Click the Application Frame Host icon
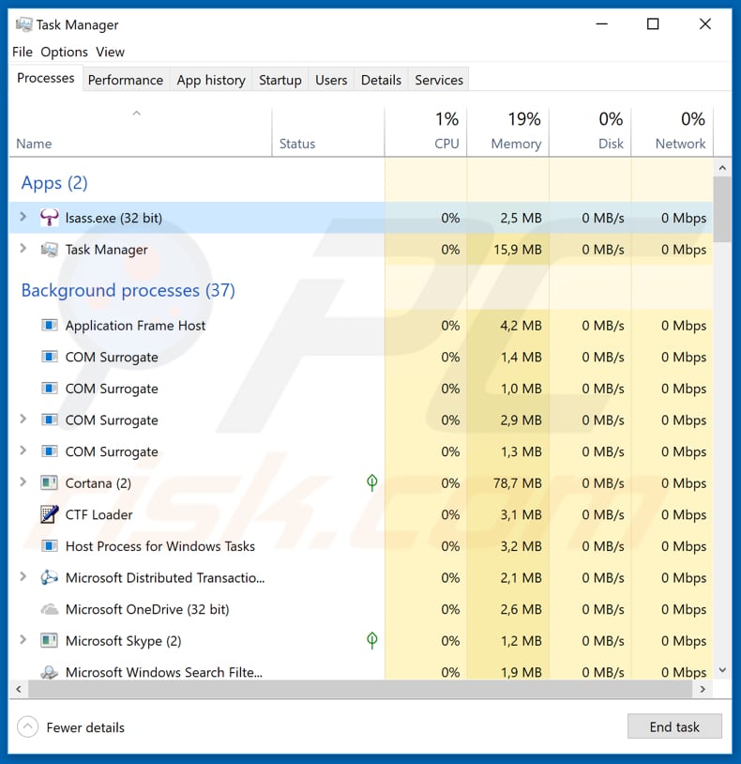 [49, 325]
